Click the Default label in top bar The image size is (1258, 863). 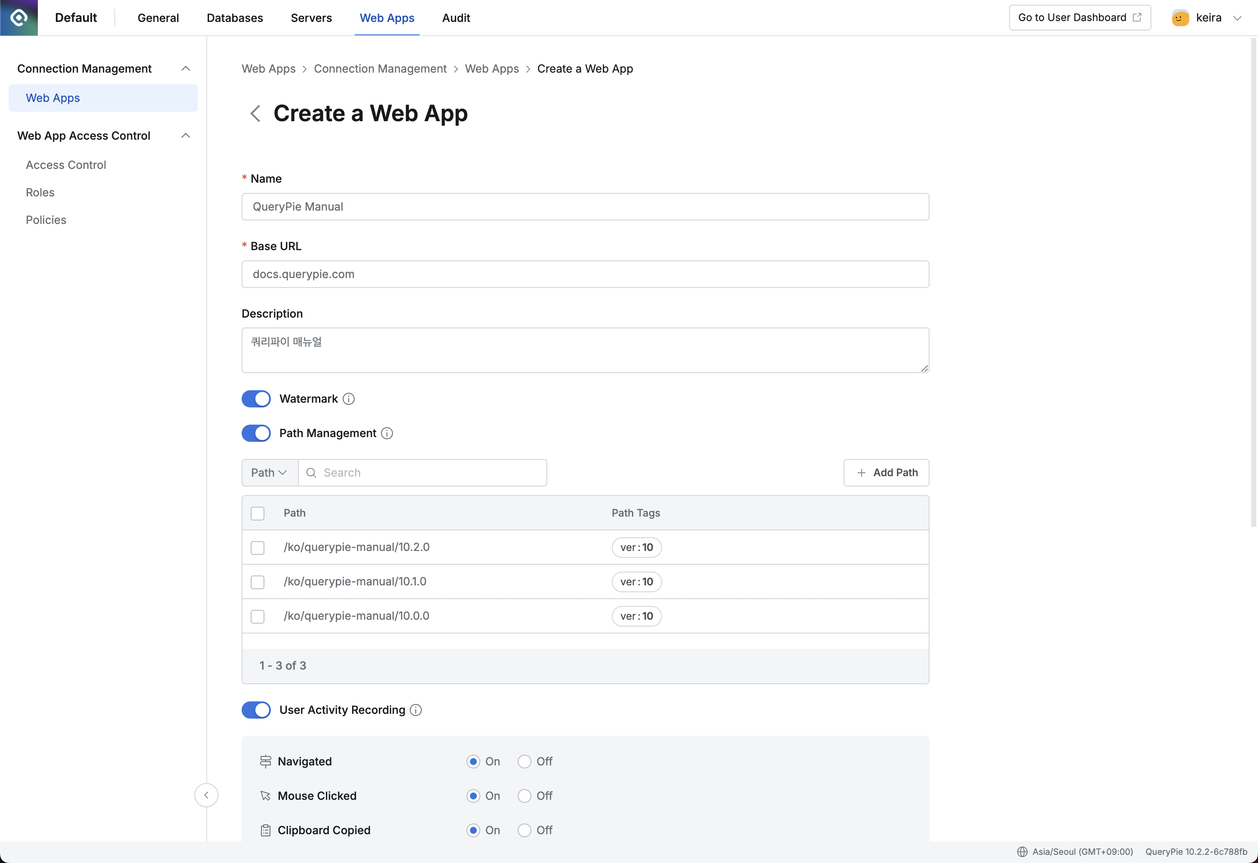[x=76, y=18]
